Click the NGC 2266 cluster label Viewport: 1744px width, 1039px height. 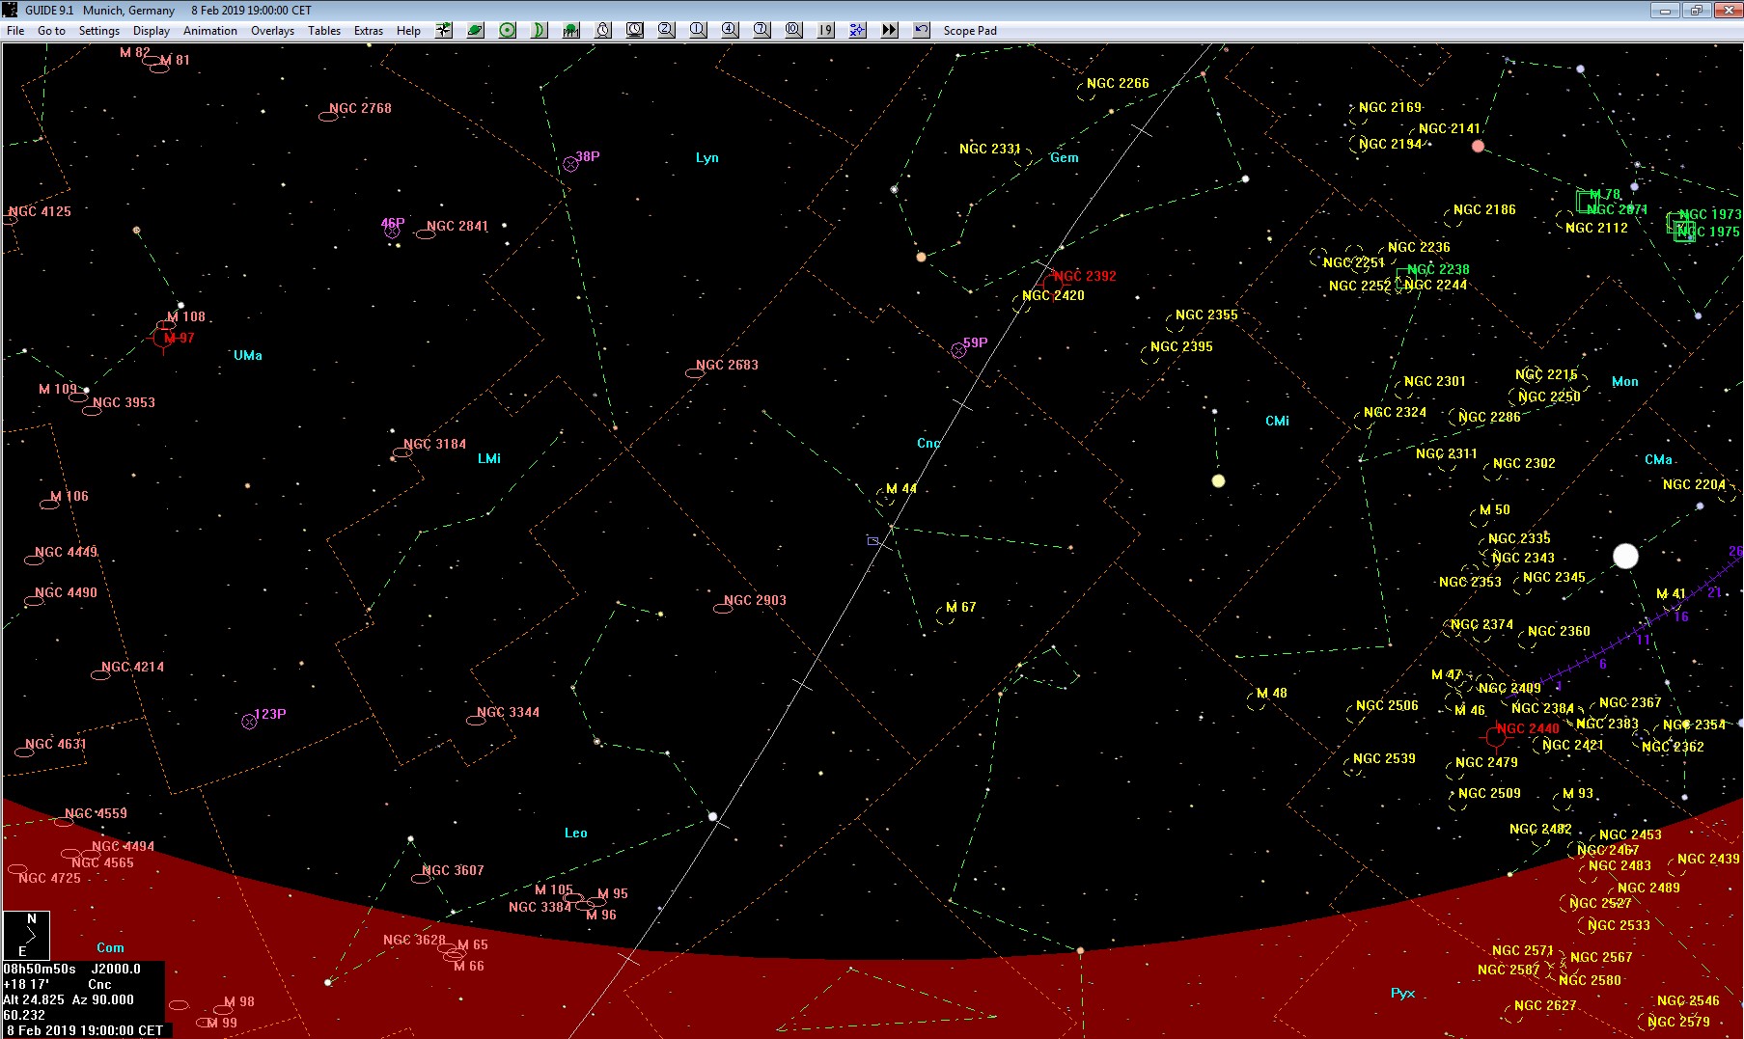pyautogui.click(x=1119, y=83)
